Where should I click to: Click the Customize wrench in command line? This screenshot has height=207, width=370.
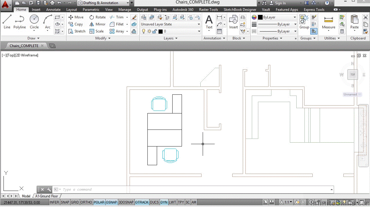(49, 189)
